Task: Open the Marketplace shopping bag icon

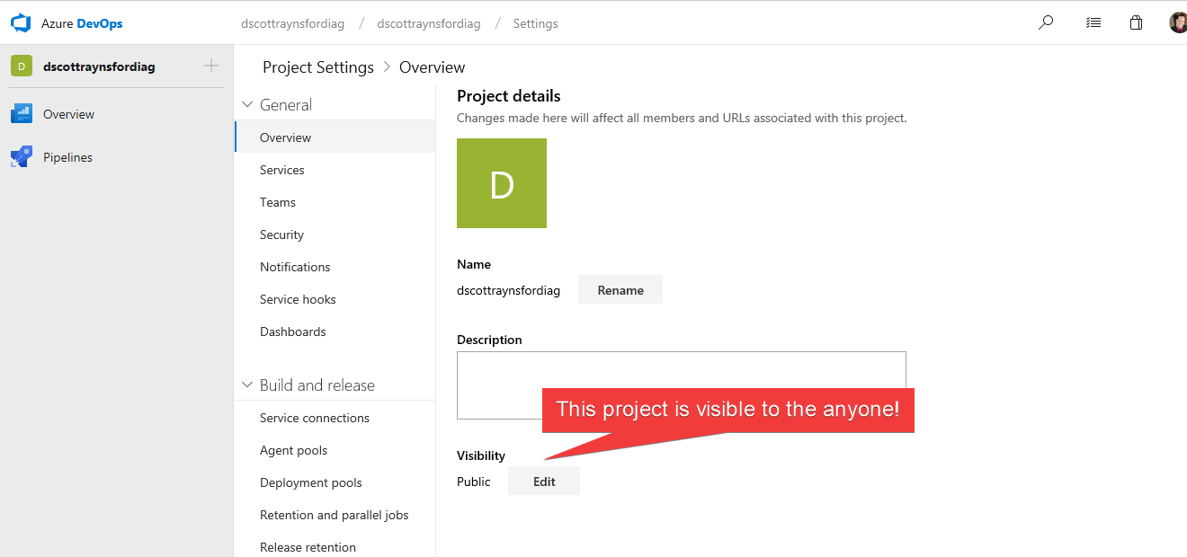Action: pyautogui.click(x=1137, y=23)
